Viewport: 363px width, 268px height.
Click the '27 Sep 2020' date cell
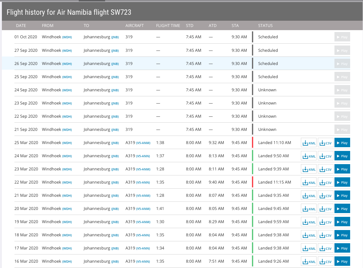coord(26,51)
